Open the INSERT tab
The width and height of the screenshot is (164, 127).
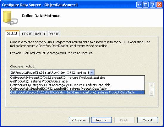40,34
